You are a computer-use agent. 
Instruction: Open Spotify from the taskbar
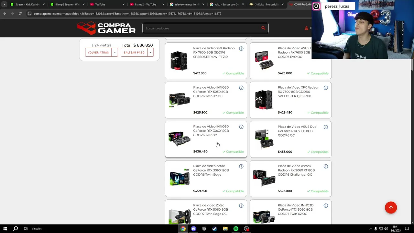point(236,229)
